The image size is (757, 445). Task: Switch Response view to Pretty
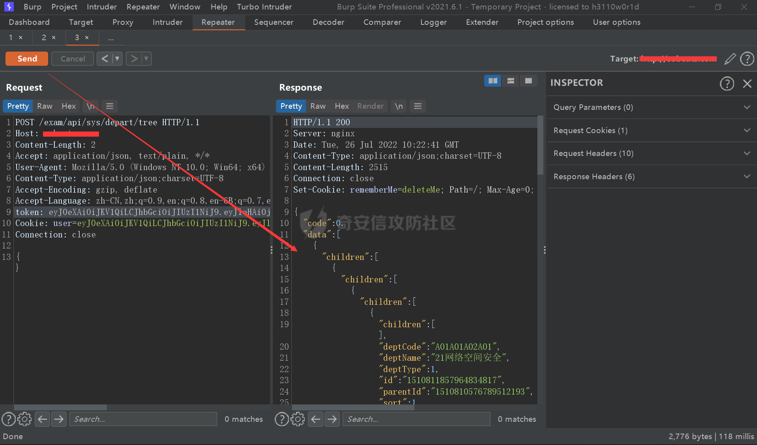(x=291, y=106)
